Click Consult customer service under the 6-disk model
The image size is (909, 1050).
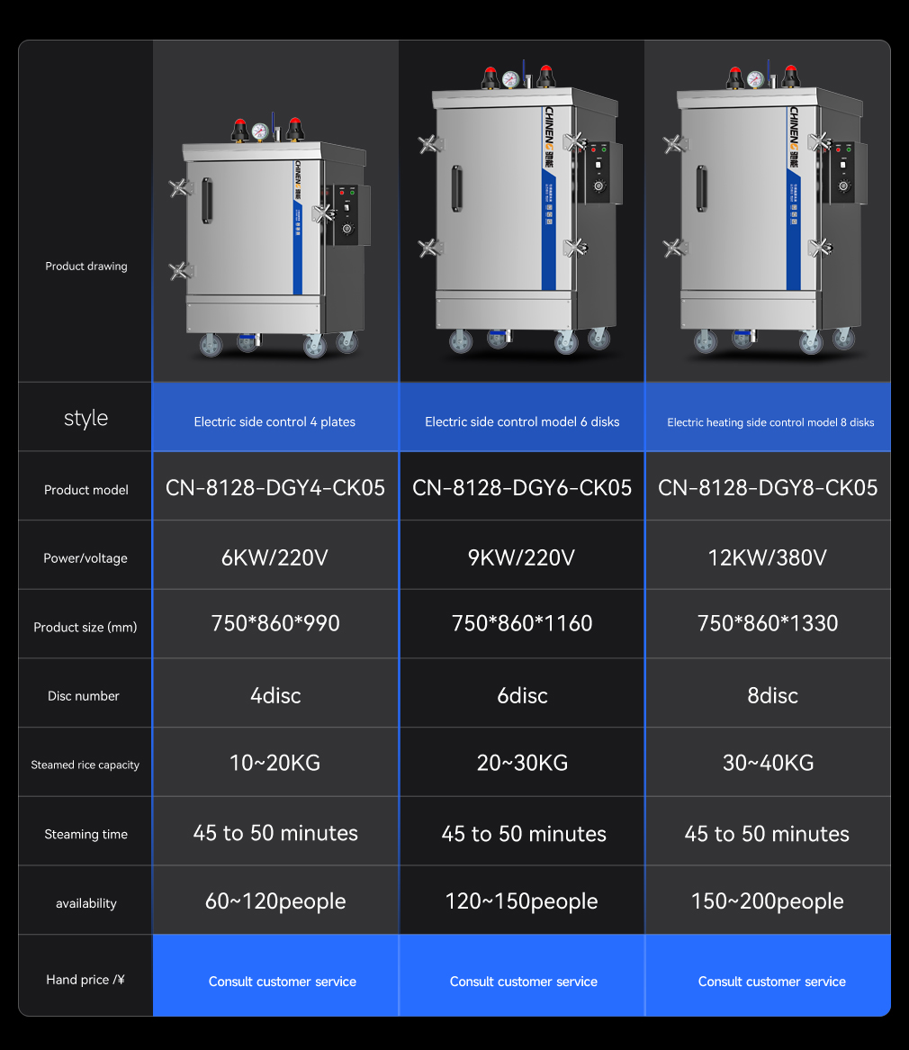click(523, 982)
